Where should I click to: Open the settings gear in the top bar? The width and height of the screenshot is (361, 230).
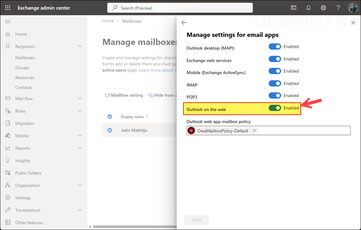(x=323, y=7)
